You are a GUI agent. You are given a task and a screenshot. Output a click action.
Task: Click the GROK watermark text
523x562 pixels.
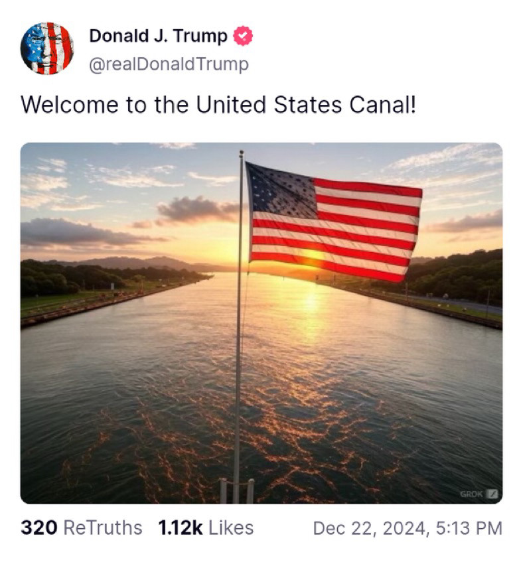point(471,494)
